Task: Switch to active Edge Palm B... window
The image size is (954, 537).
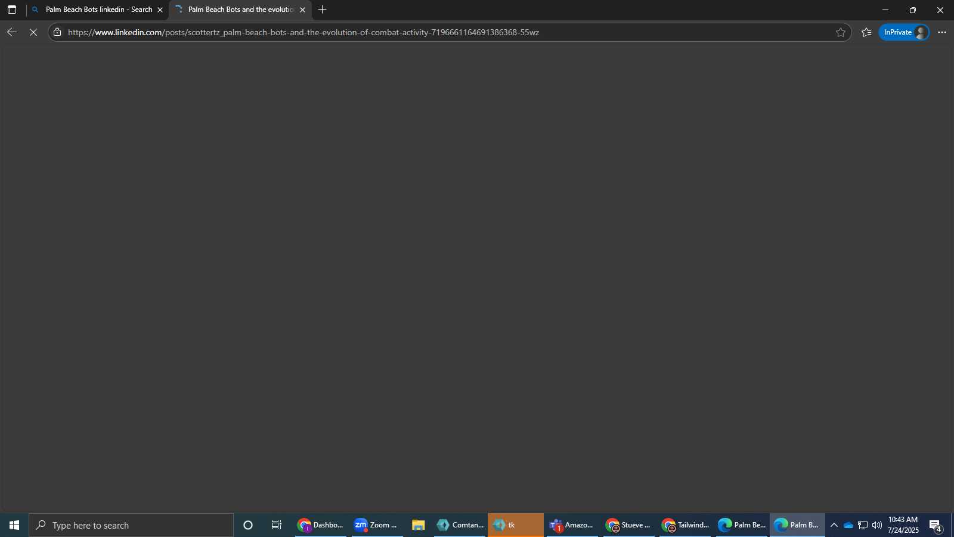Action: coord(797,525)
